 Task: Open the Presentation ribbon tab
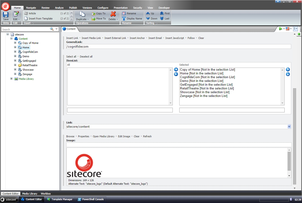click(x=121, y=8)
